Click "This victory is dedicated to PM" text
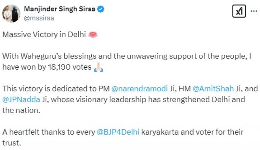 pyautogui.click(x=56, y=89)
